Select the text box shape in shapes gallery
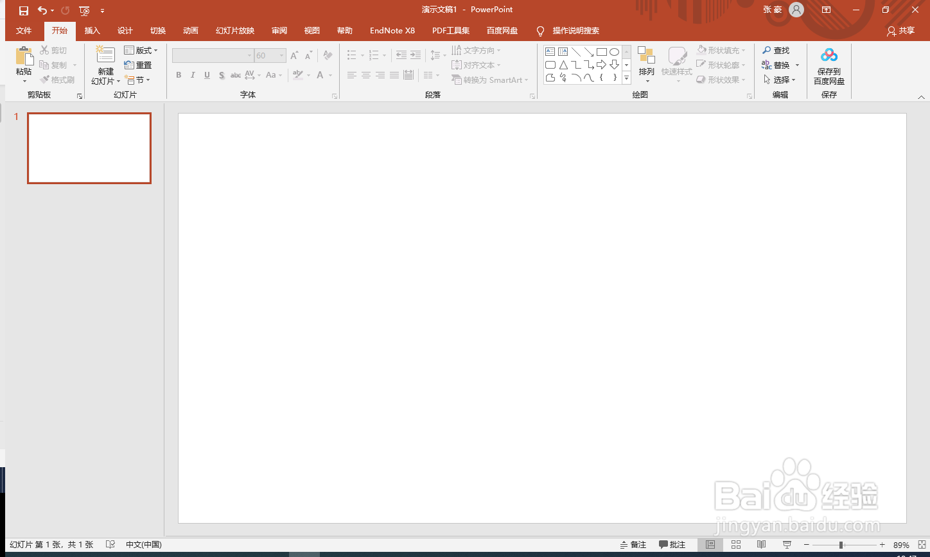This screenshot has height=557, width=930. [550, 52]
